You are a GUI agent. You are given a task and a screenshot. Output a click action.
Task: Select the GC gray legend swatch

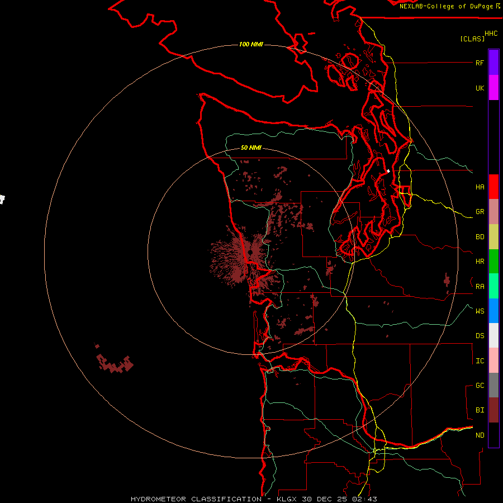point(493,385)
